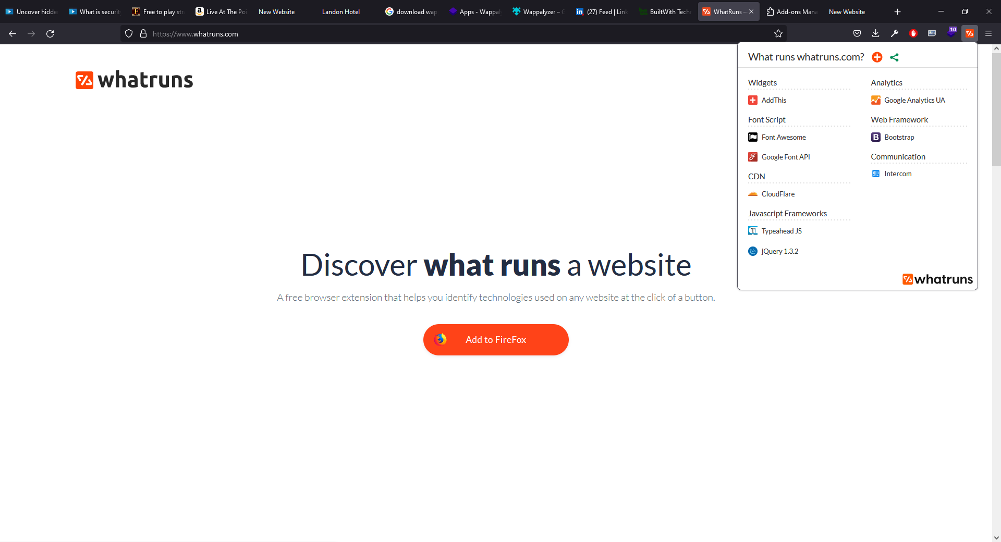This screenshot has height=542, width=1001.
Task: Click the AddThis widget icon
Action: 753,100
